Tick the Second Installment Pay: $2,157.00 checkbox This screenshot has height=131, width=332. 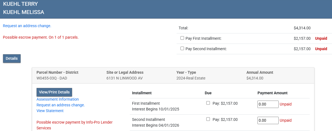pos(208,119)
